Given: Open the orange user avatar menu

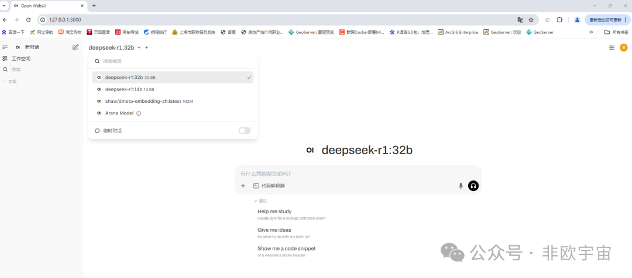Looking at the screenshot, I should [x=624, y=47].
